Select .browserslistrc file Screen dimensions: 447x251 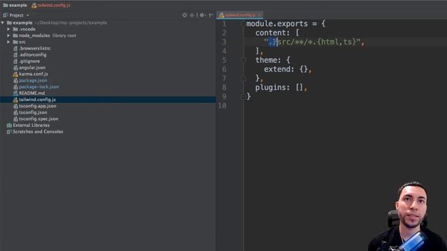(x=34, y=48)
